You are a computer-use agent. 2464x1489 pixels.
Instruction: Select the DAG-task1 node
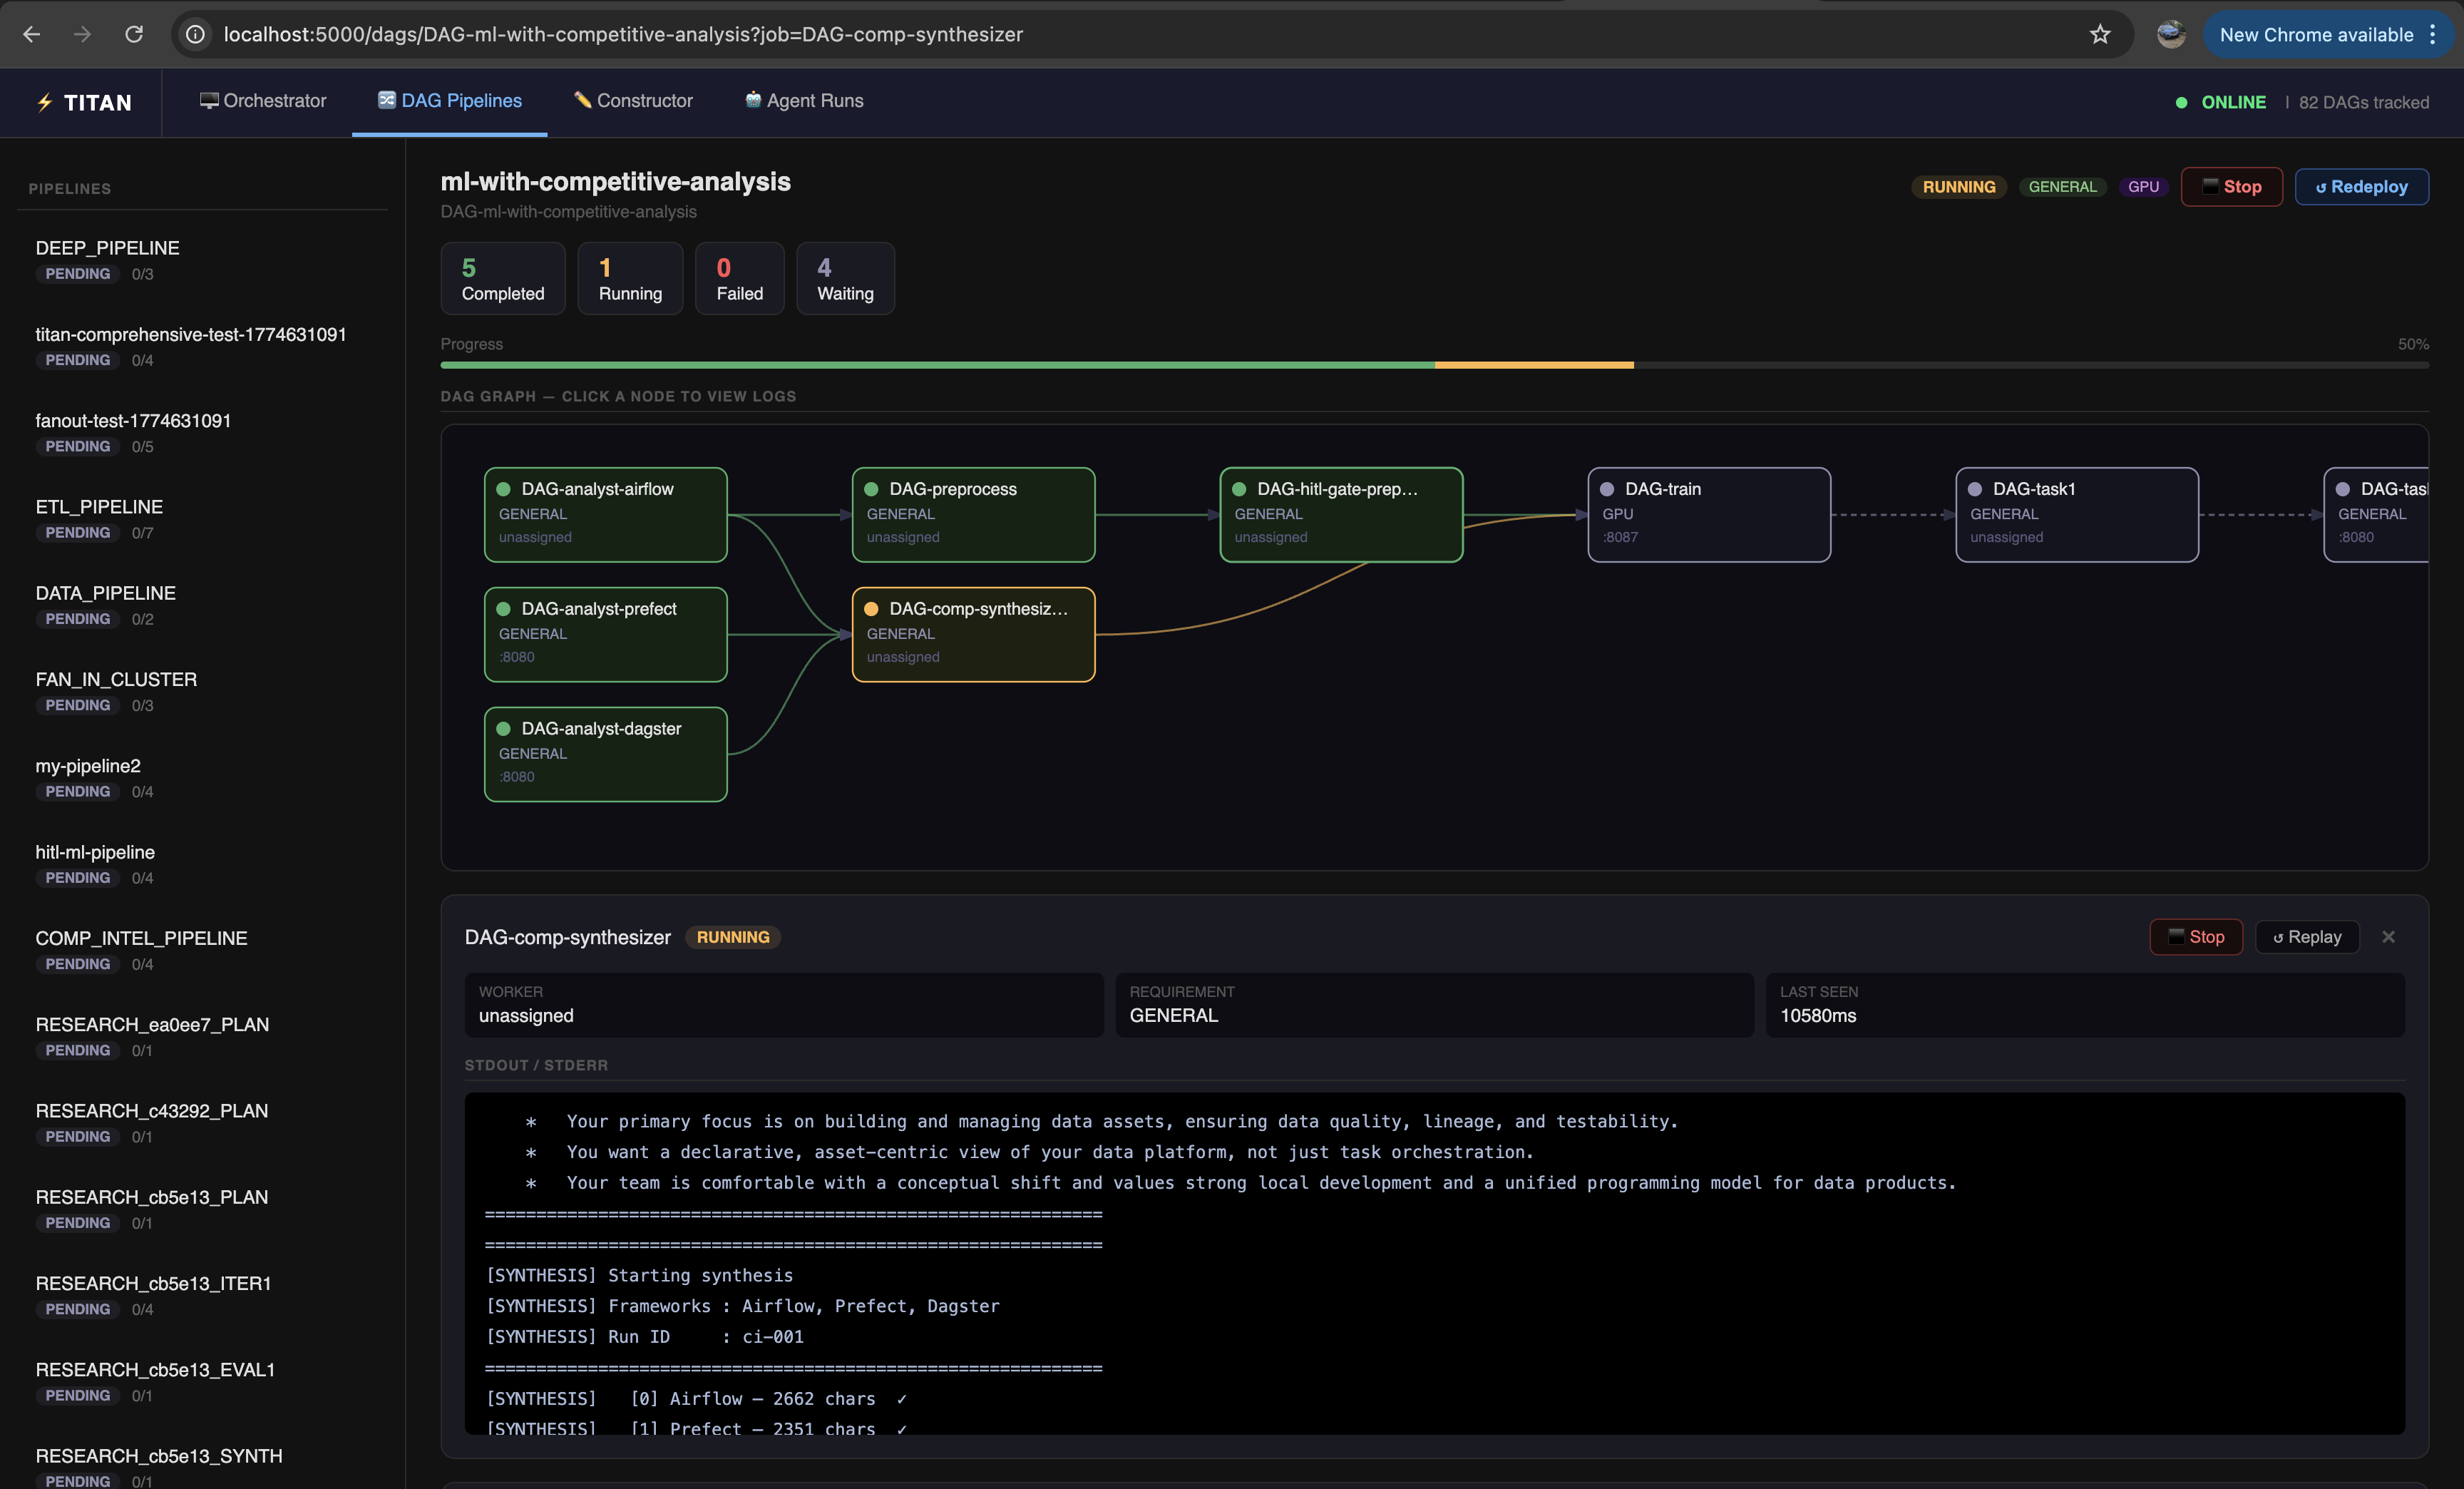click(2077, 514)
